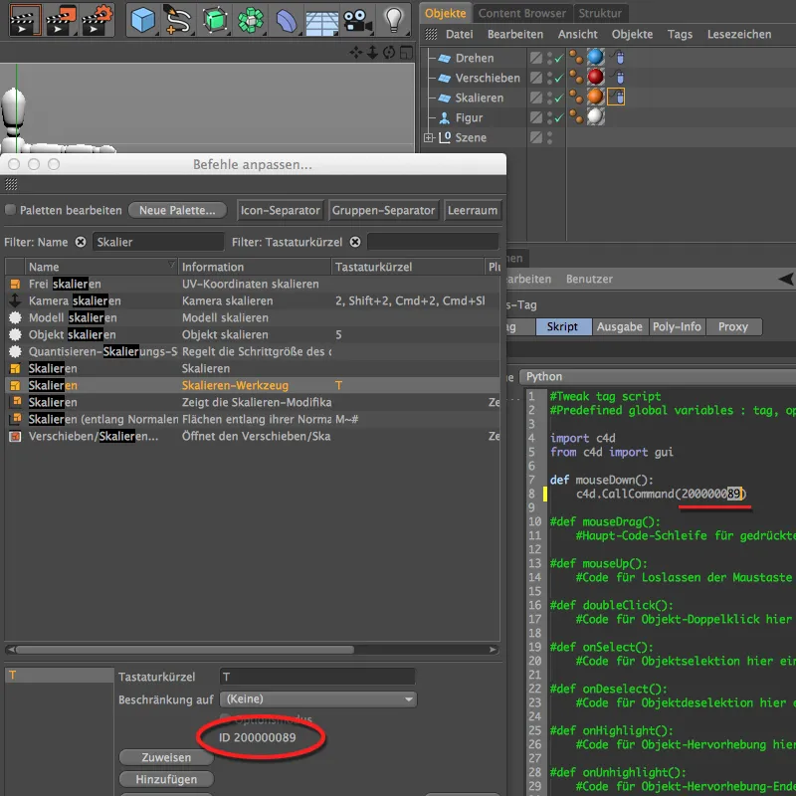This screenshot has height=796, width=796.
Task: Click viewport rotate navigation icon
Action: coord(389,53)
